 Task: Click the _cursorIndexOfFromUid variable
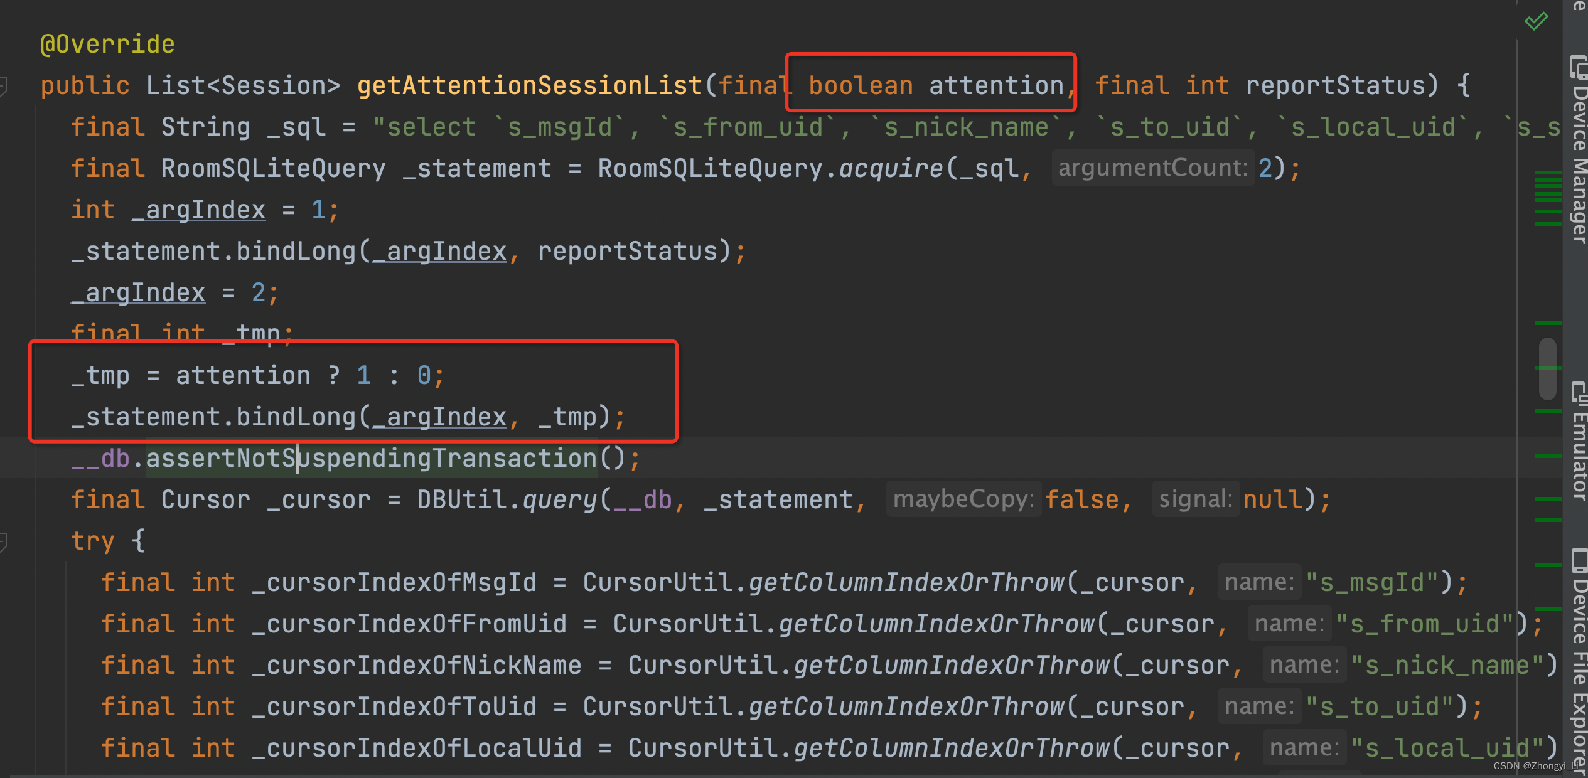click(x=409, y=624)
